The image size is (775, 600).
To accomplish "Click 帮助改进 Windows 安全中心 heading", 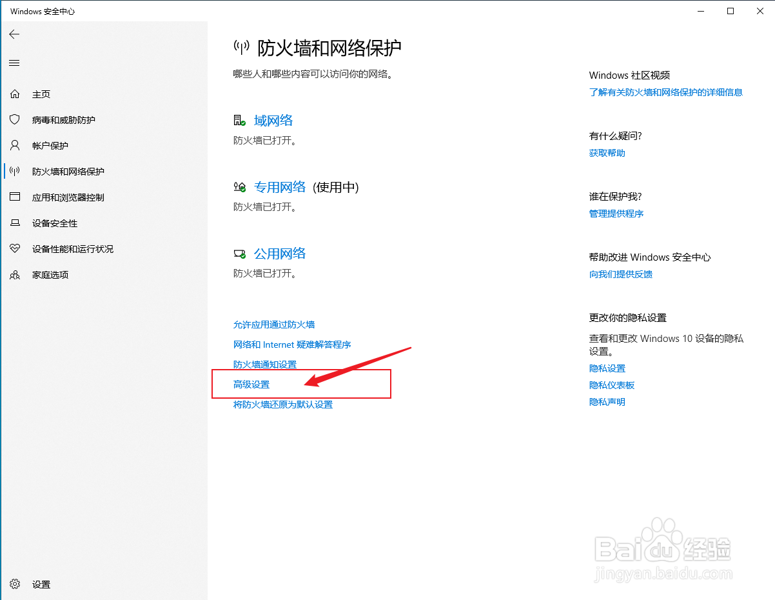I will [650, 257].
